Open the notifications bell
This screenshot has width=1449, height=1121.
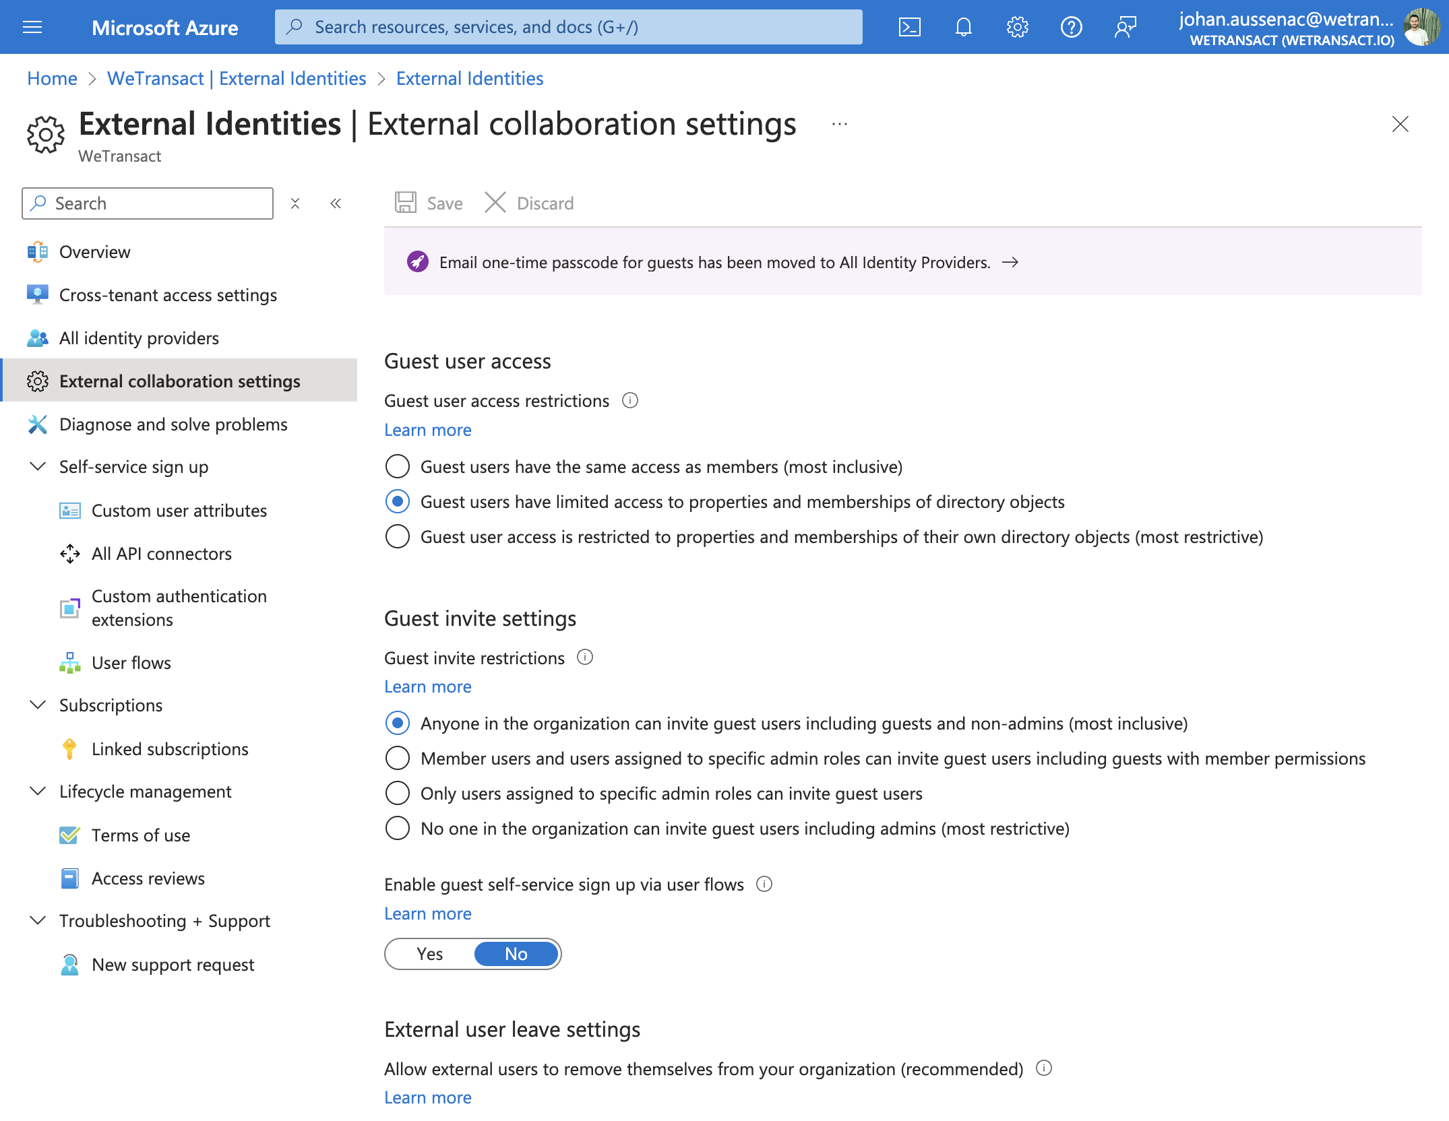tap(964, 27)
